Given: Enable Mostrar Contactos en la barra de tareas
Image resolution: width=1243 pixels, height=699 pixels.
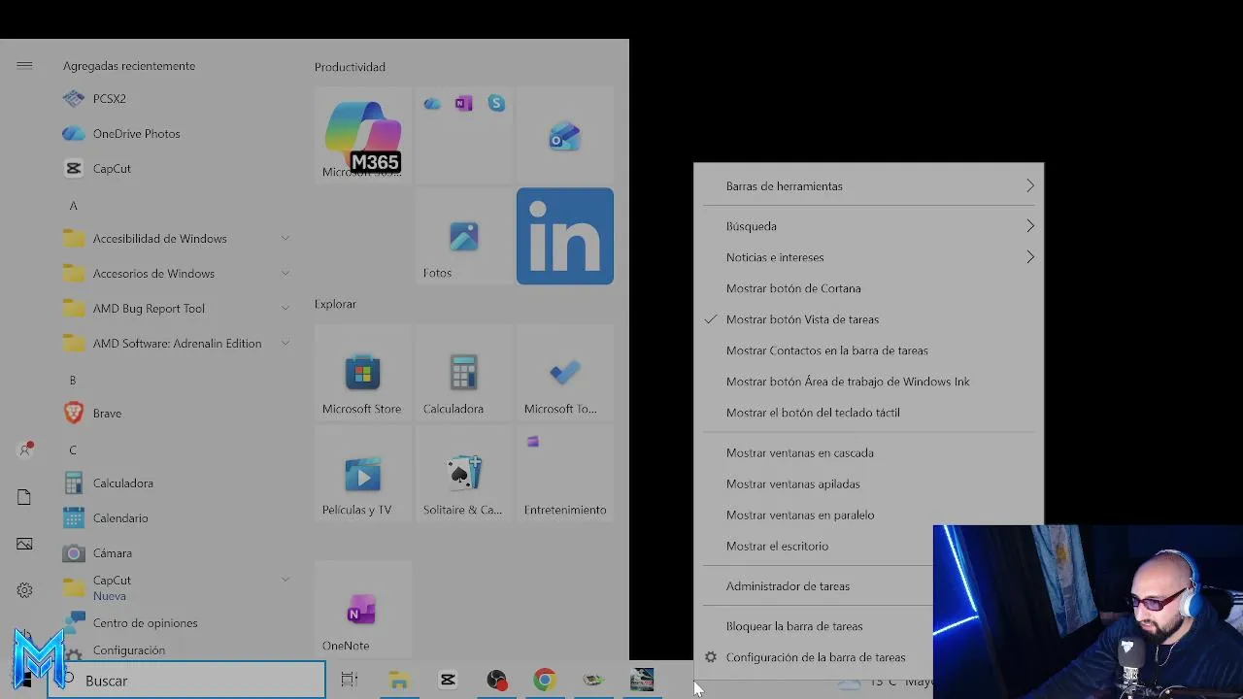Looking at the screenshot, I should pos(868,350).
